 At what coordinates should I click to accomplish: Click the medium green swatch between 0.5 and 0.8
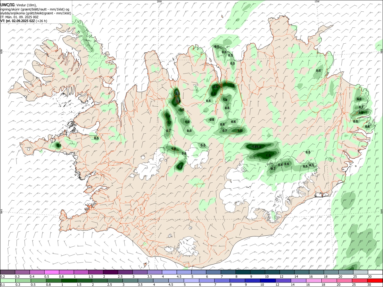(x=38, y=281)
